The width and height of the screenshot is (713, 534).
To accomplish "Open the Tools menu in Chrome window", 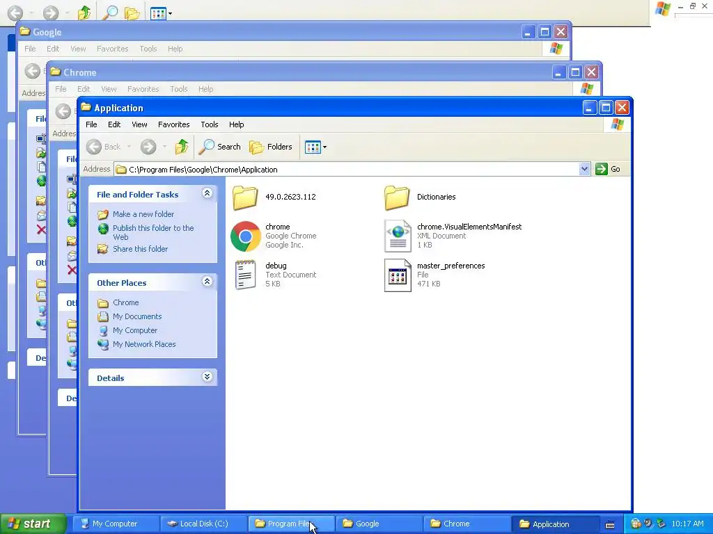I will coord(179,89).
